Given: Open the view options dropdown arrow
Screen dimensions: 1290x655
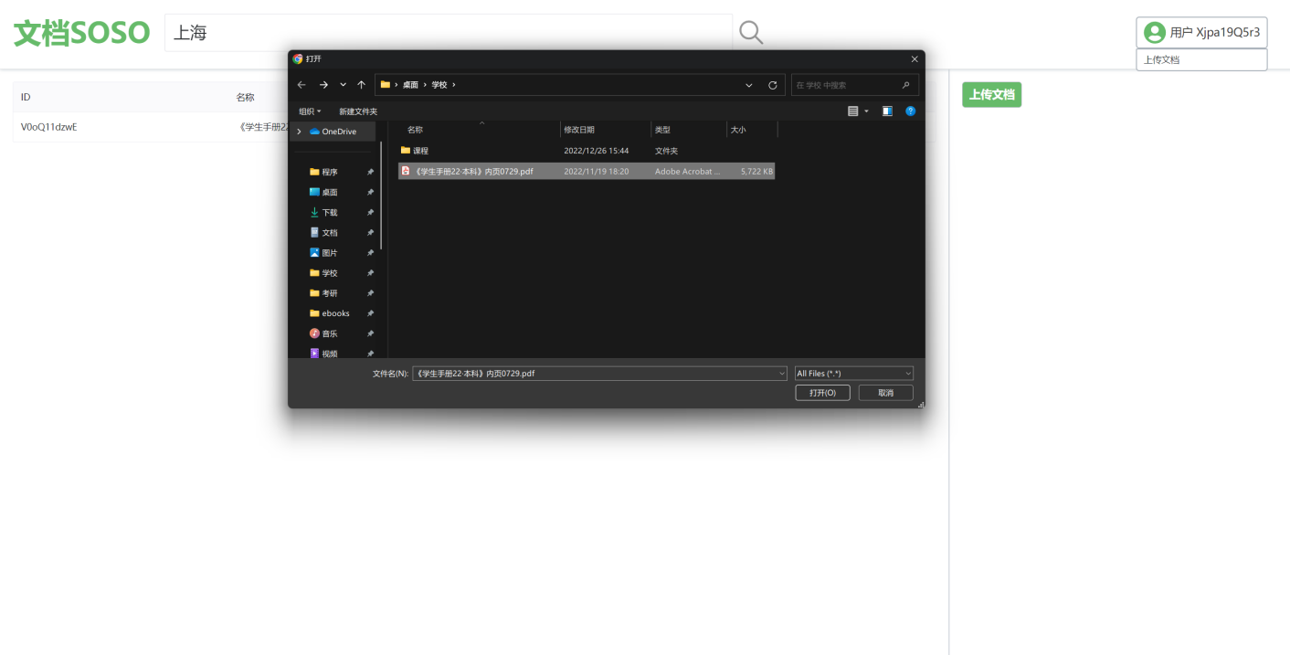Looking at the screenshot, I should (867, 111).
